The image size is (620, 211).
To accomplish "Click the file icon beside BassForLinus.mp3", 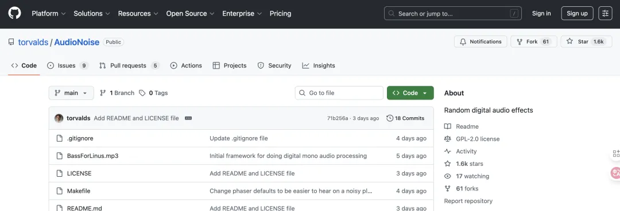I will point(60,156).
